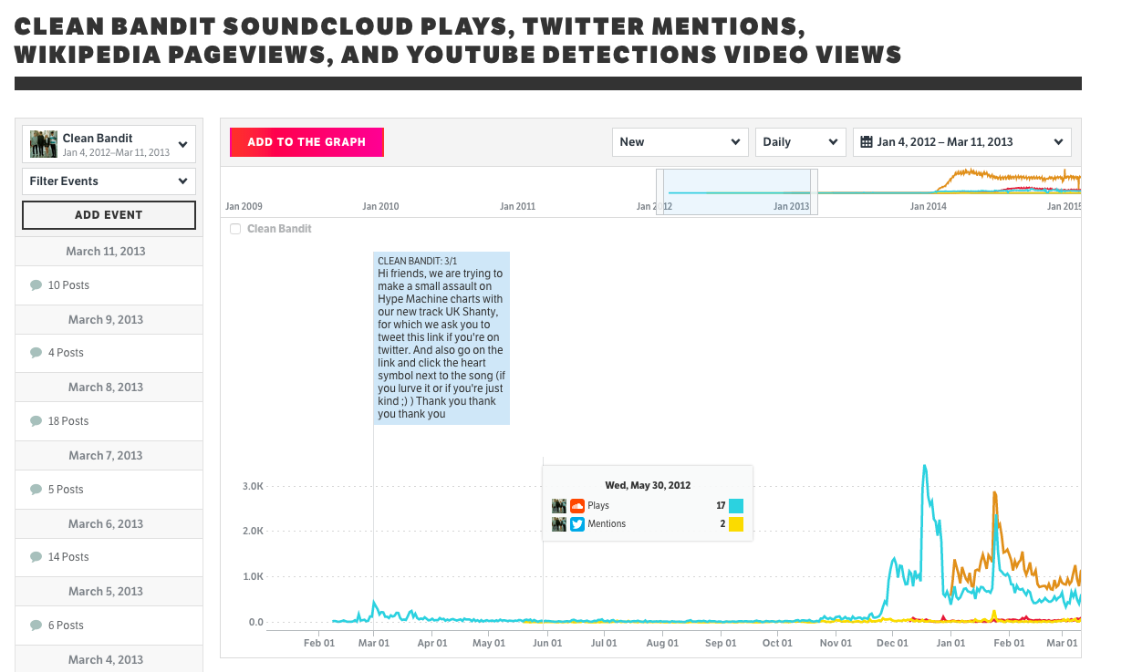Click the Dec 01 x-axis label
The image size is (1132, 672).
tap(892, 643)
